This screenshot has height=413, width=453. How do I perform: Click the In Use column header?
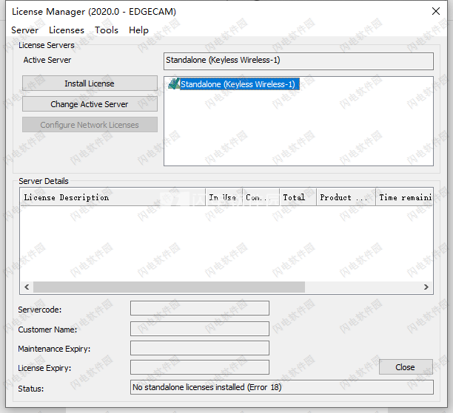pyautogui.click(x=224, y=197)
